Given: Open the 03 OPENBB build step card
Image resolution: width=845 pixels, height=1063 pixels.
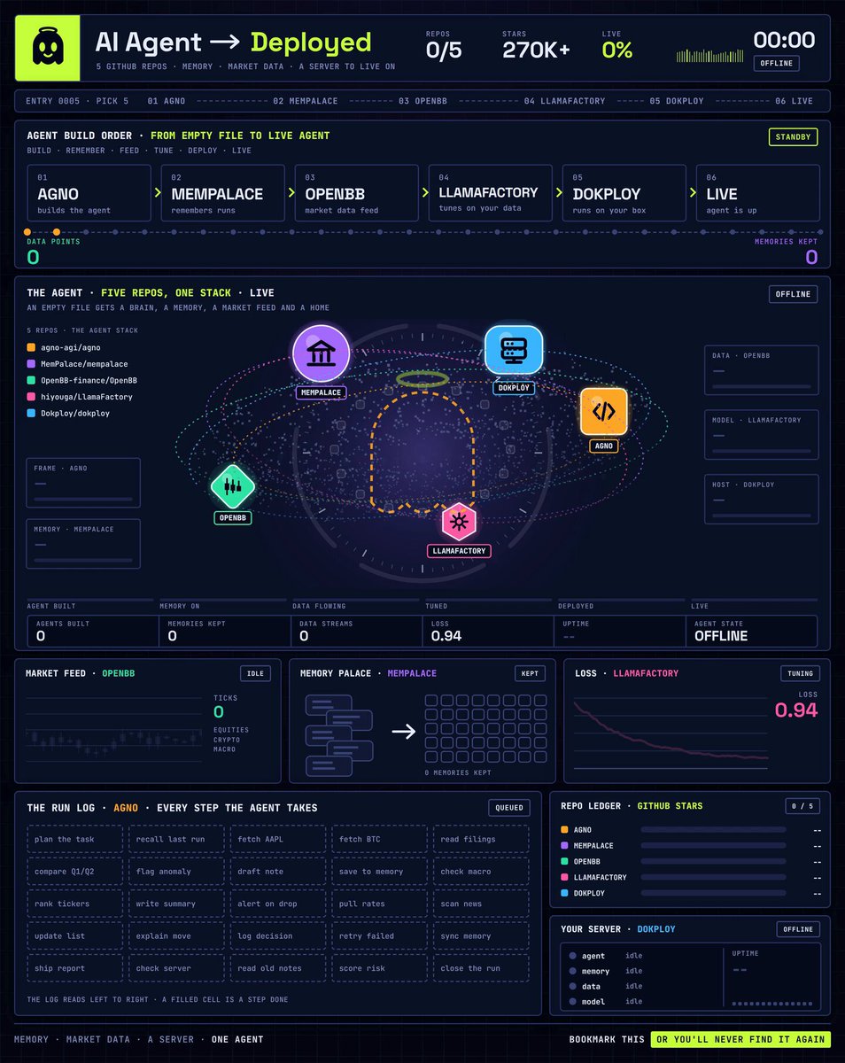Looking at the screenshot, I should tap(356, 192).
